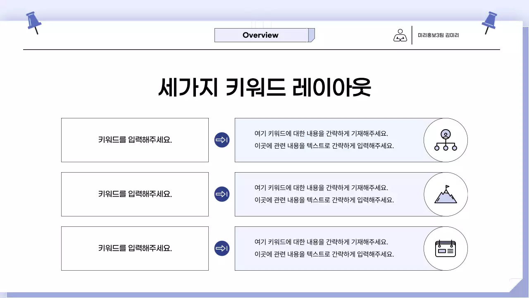Click the first row description text box

322,140
